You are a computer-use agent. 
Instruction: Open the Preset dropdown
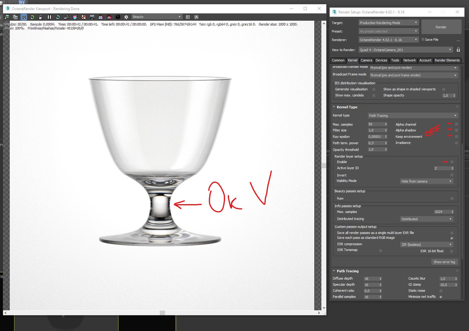point(388,31)
